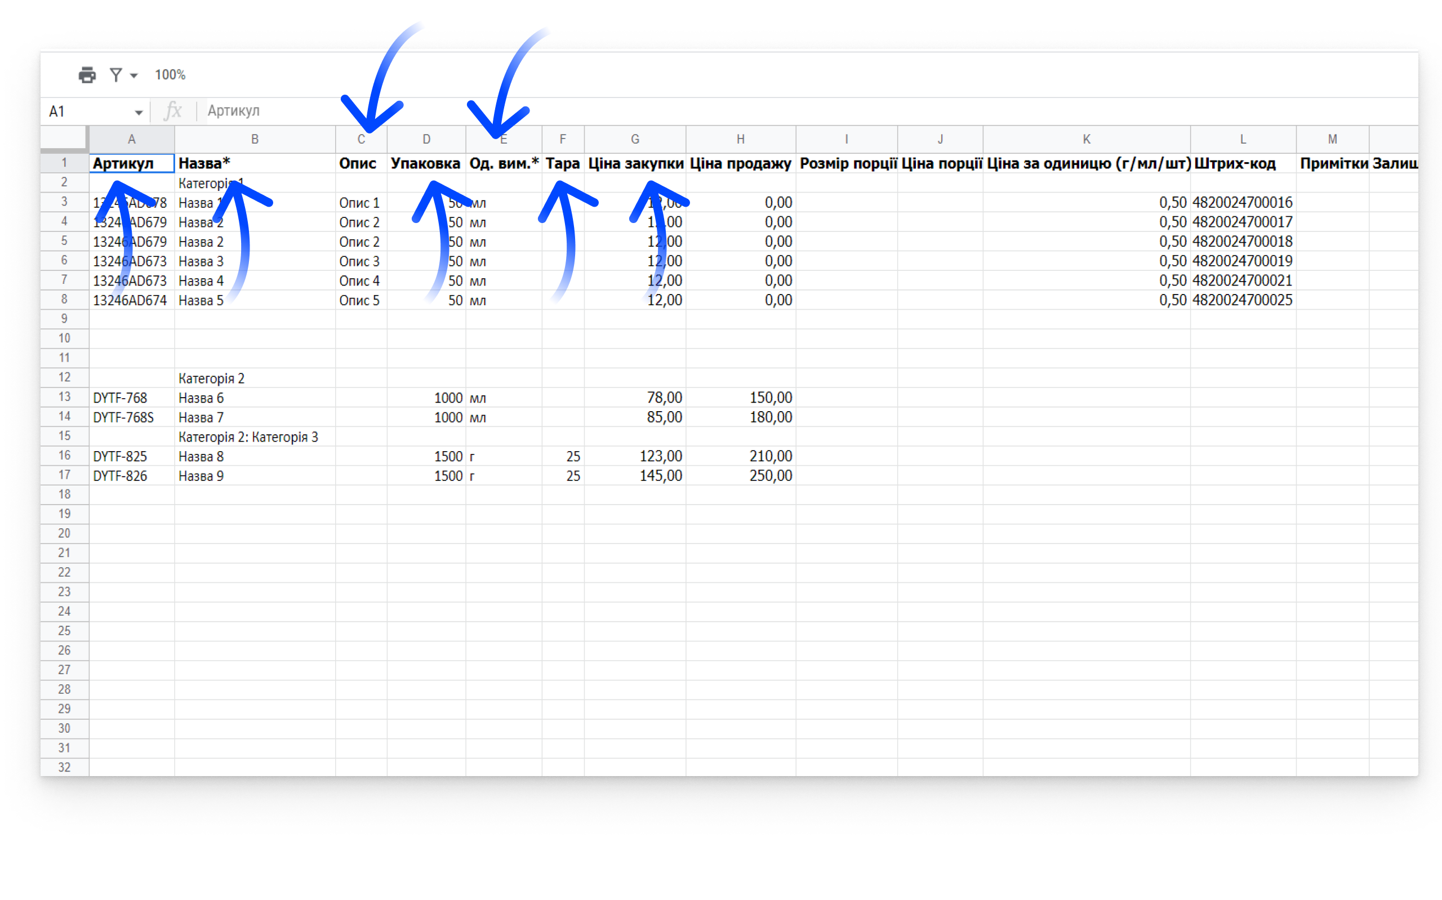The height and width of the screenshot is (900, 1442).
Task: Click the Назва* header cell
Action: click(255, 163)
